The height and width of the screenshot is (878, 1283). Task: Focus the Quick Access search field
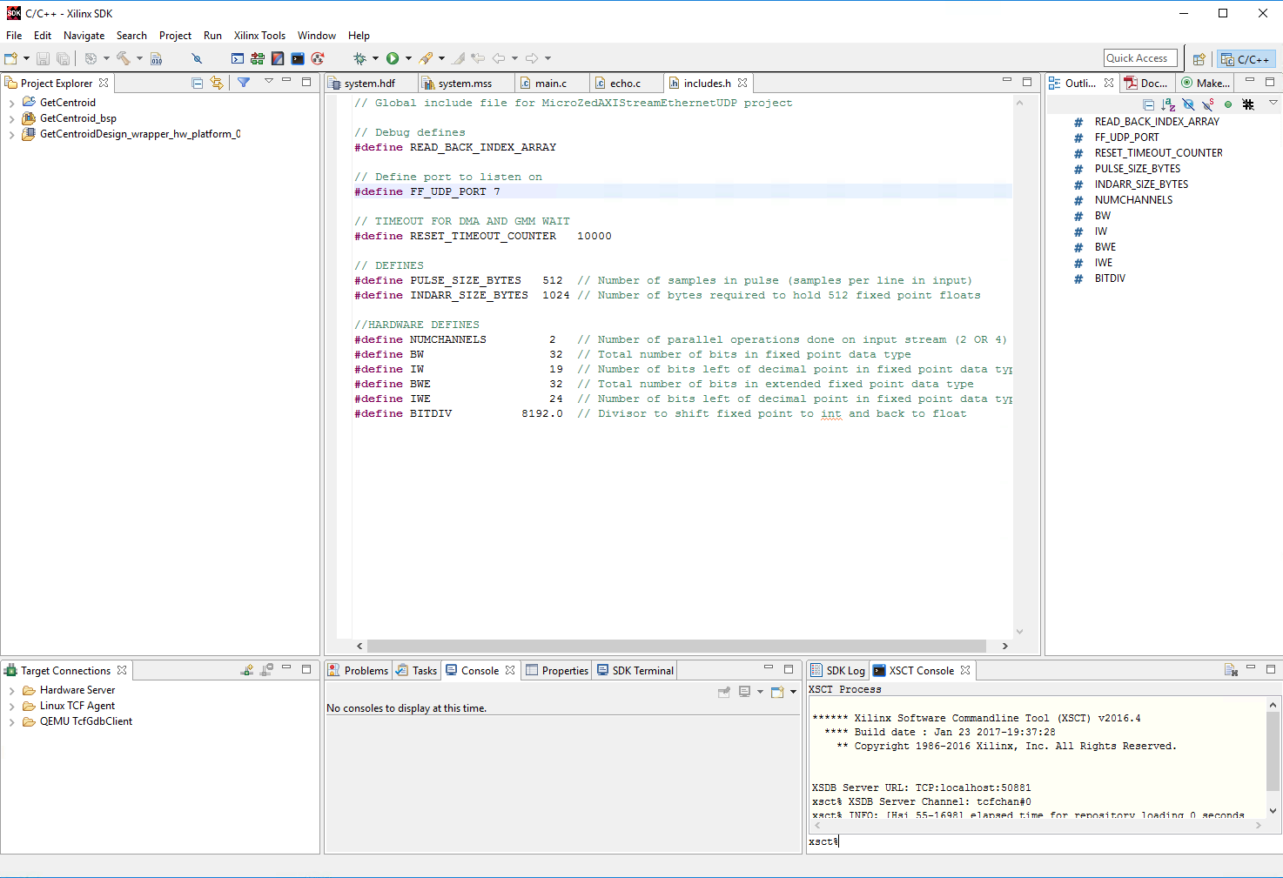(1140, 58)
